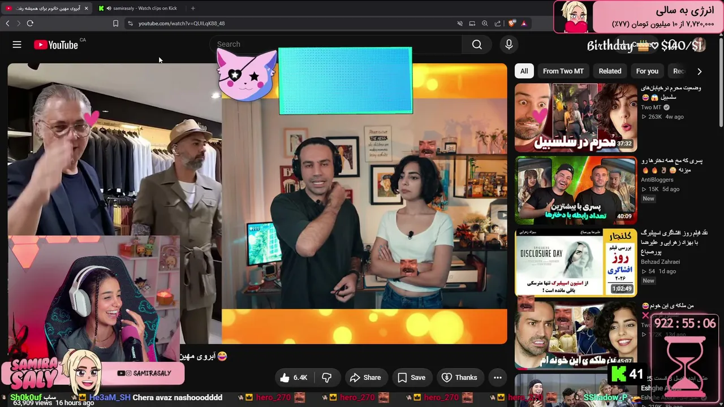The height and width of the screenshot is (407, 724).
Task: Open the zoom magnifier in the address bar
Action: click(x=485, y=23)
